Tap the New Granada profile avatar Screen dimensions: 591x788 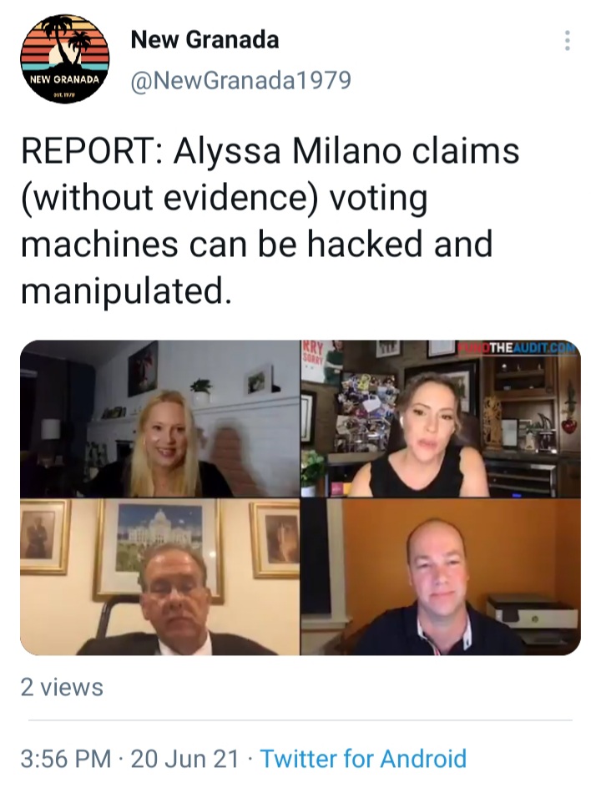65,58
